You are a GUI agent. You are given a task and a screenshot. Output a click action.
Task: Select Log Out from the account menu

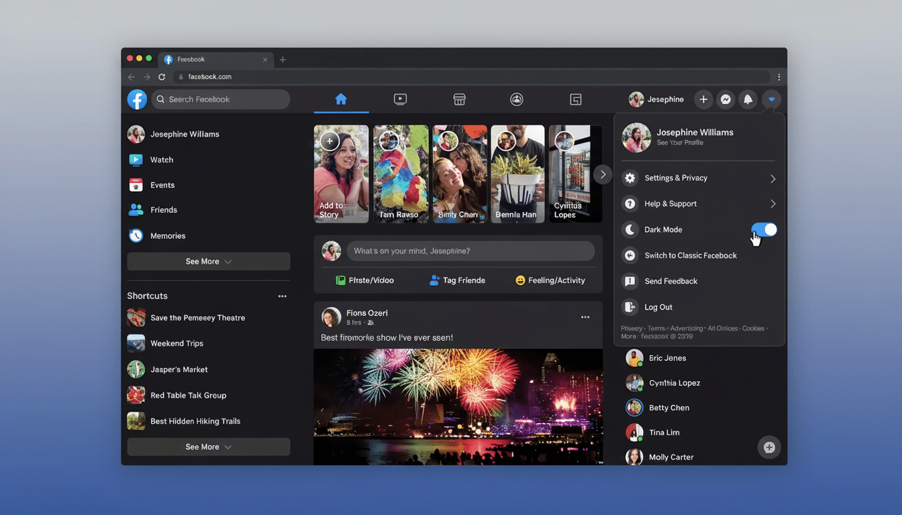658,306
